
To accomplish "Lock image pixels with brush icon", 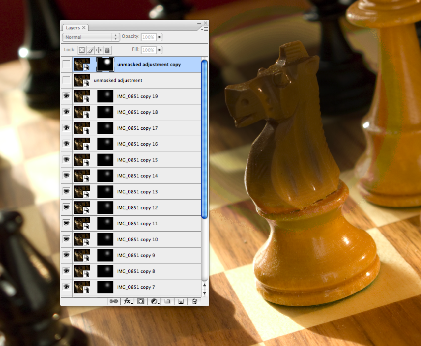I will [90, 50].
